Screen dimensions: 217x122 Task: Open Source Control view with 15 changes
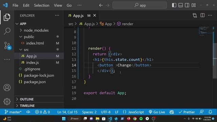click(7, 46)
